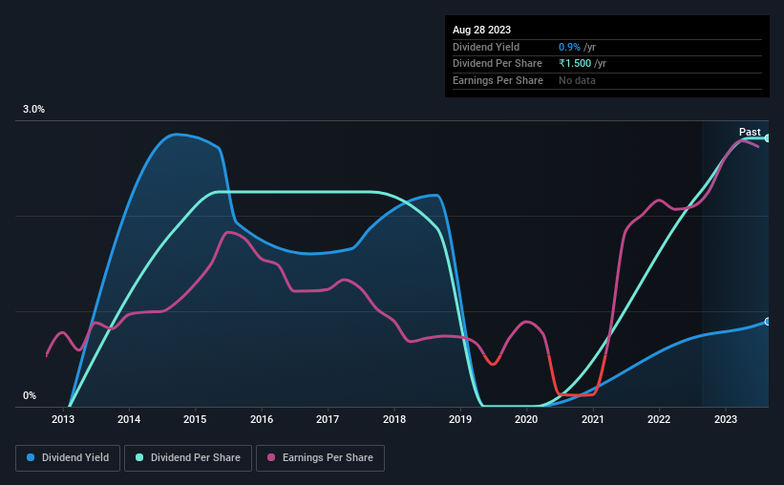Click the ₹1.500 dividend per share value
784x485 pixels.
click(575, 64)
